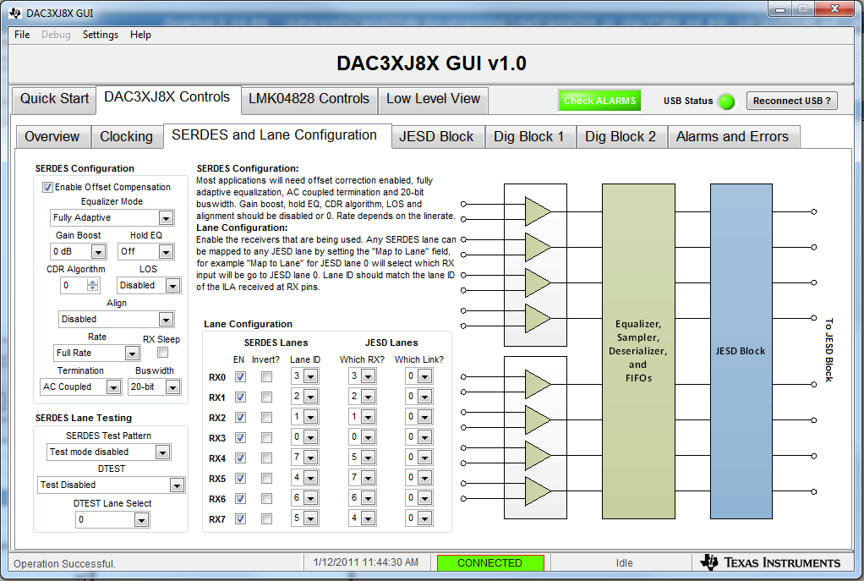Open the Align dropdown

click(166, 319)
